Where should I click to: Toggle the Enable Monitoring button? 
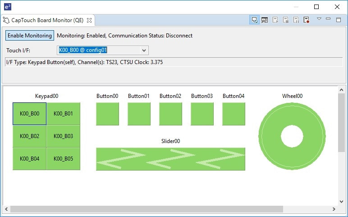[x=30, y=36]
